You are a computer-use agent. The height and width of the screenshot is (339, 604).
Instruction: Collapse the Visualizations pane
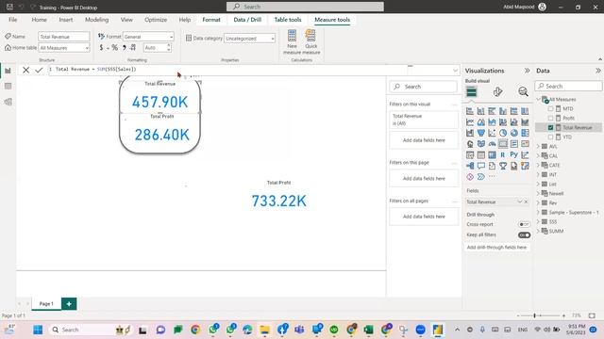click(x=527, y=71)
